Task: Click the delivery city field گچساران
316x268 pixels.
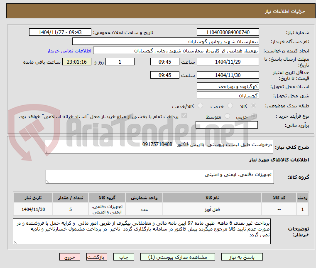Action: pyautogui.click(x=228, y=95)
